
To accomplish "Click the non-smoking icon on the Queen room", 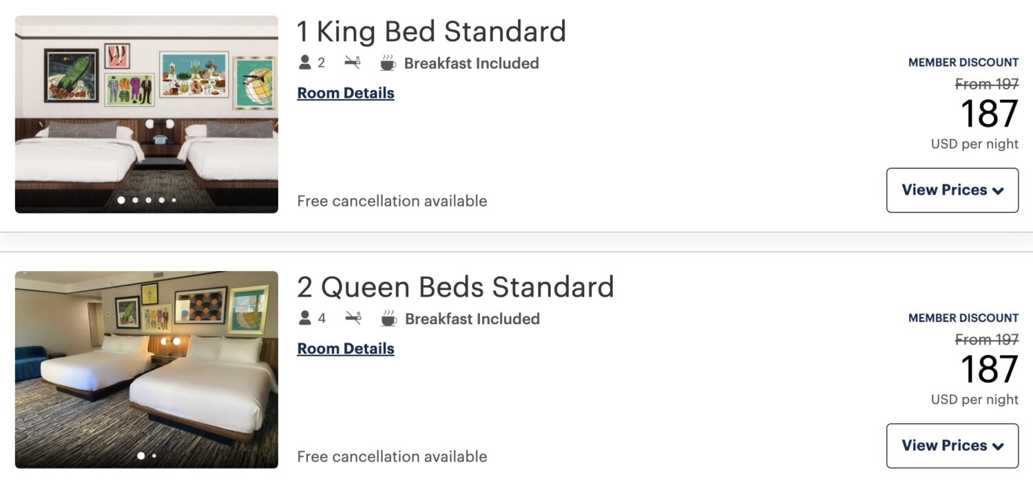I will (x=353, y=319).
